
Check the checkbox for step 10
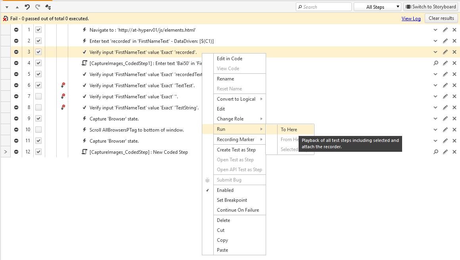point(38,130)
